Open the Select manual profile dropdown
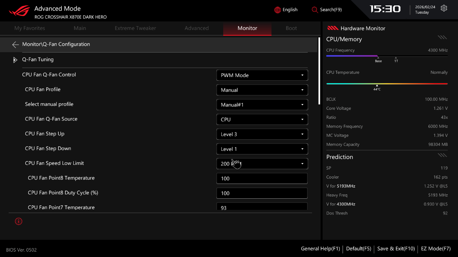 click(262, 105)
